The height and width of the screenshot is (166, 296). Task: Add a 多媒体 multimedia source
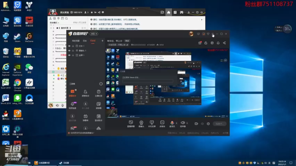(x=162, y=124)
